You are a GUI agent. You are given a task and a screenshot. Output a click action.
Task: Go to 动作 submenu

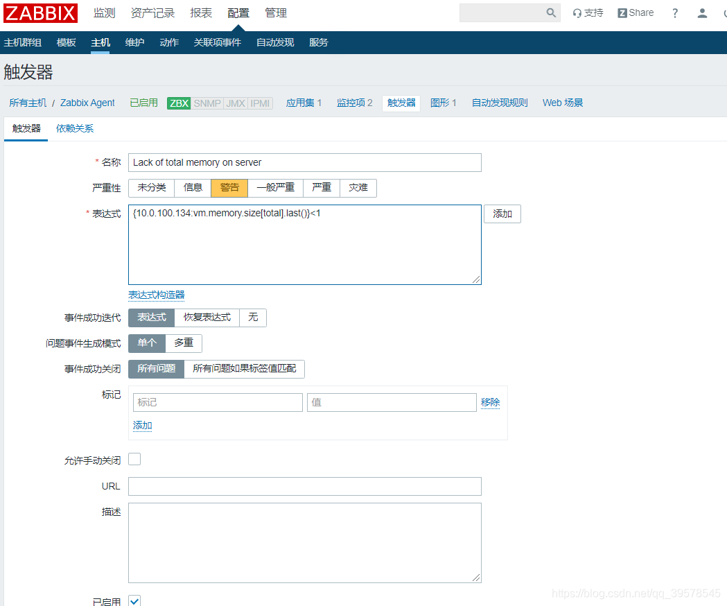[169, 43]
